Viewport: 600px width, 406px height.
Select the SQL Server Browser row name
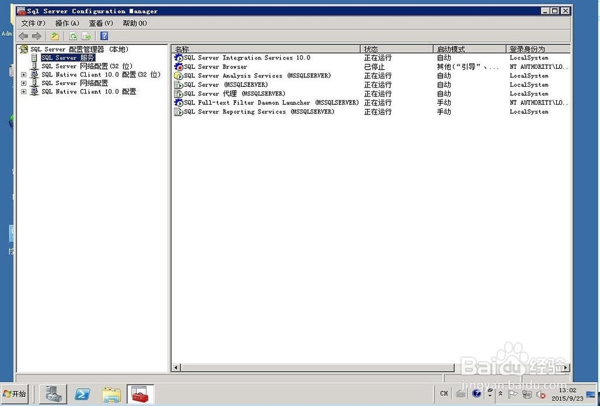pos(215,67)
